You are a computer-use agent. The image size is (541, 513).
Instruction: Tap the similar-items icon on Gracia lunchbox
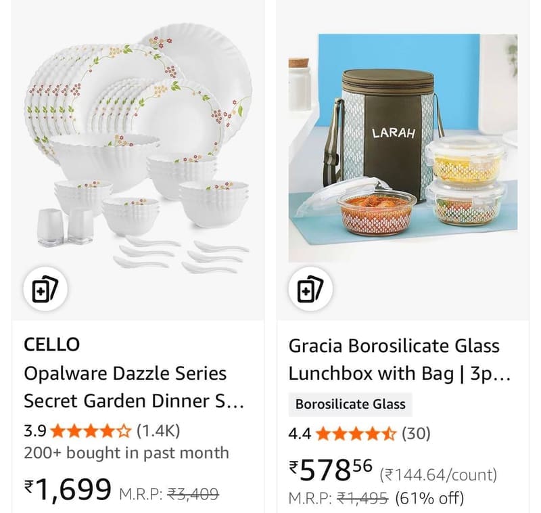point(310,289)
